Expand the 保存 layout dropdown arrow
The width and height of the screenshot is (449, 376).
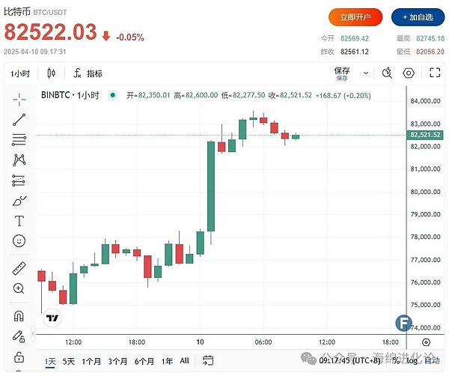363,73
